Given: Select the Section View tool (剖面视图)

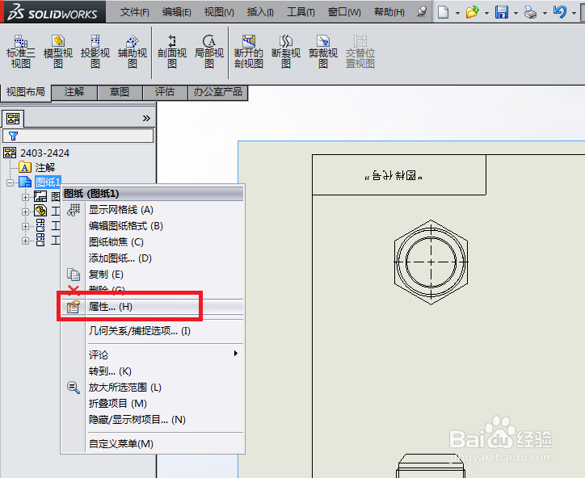Looking at the screenshot, I should coord(172,52).
